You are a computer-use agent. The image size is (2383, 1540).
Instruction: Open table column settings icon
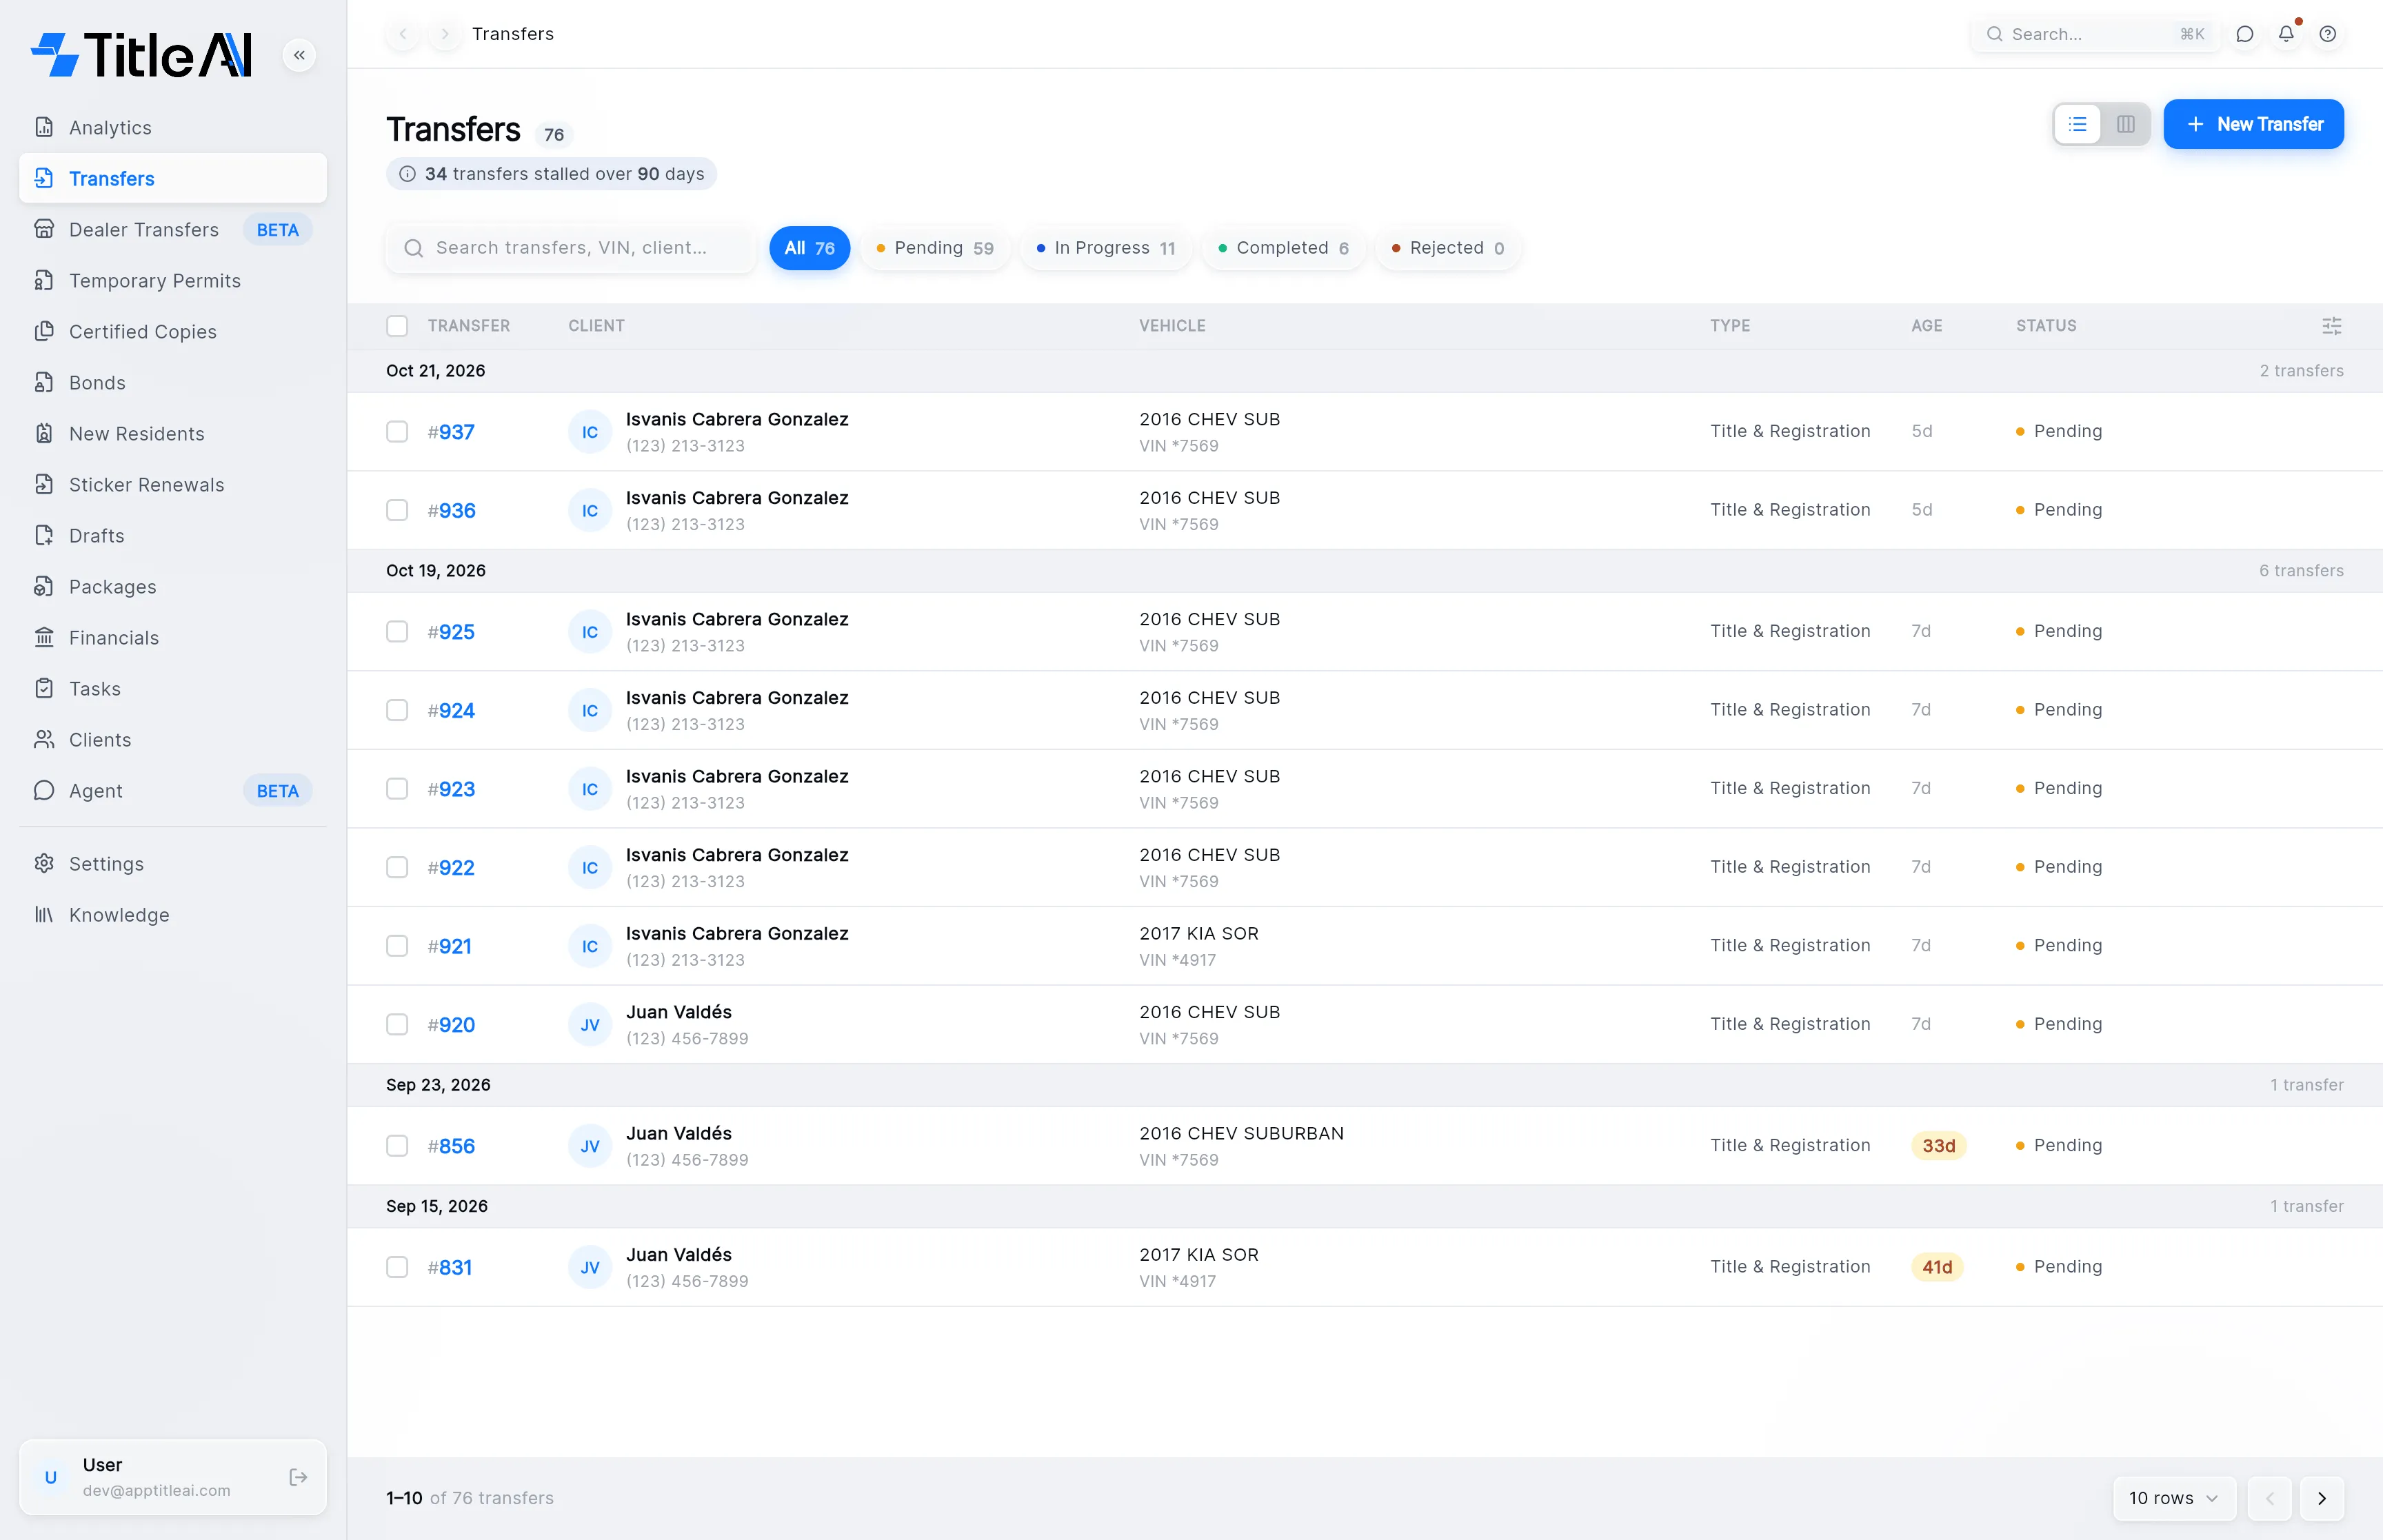click(2331, 326)
